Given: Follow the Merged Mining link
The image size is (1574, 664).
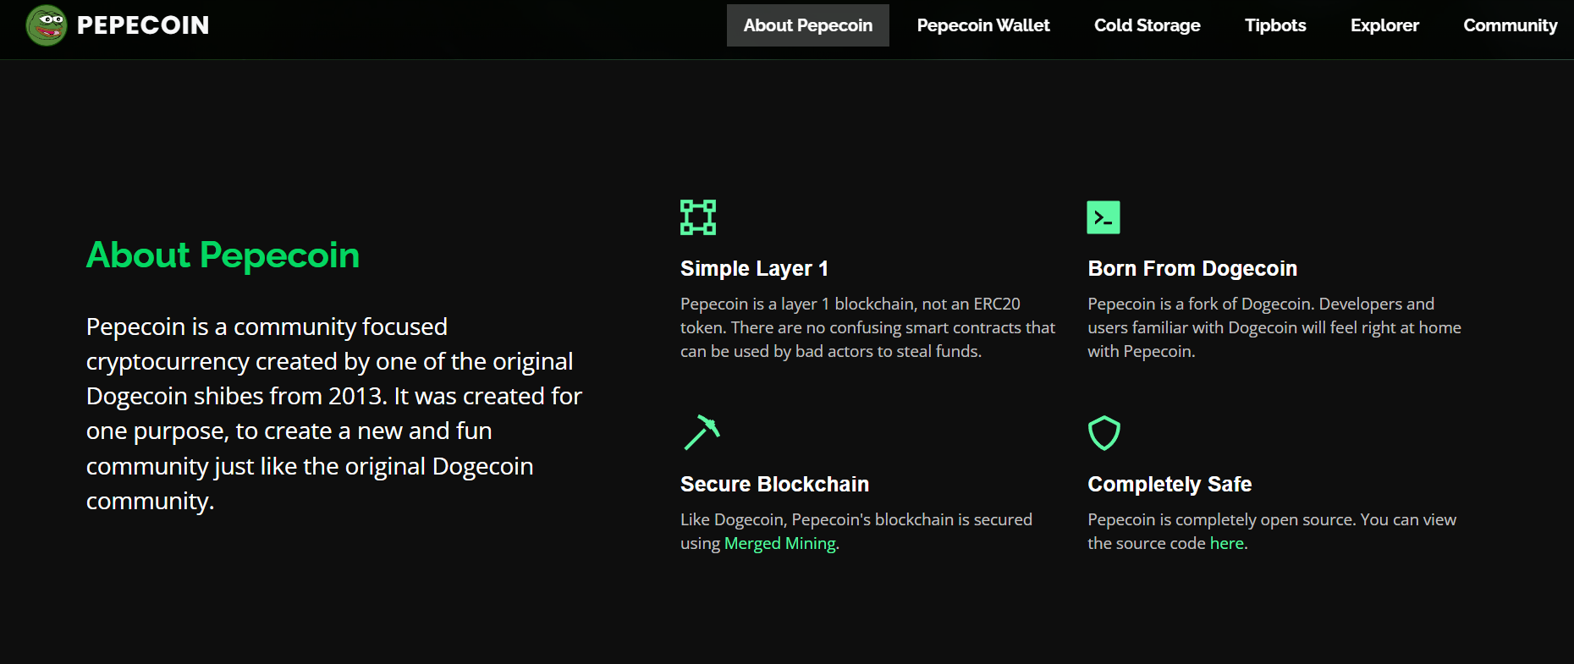Looking at the screenshot, I should 779,543.
